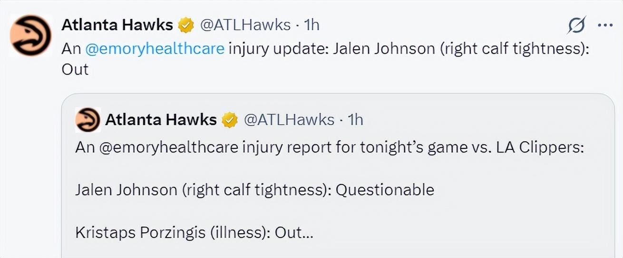
Task: Click the @ATLHawks handle in the quoted post
Action: (x=289, y=120)
